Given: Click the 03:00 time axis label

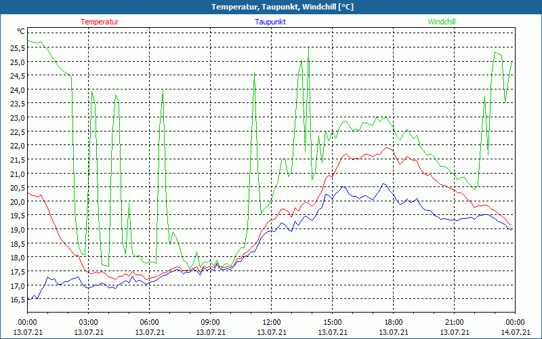Looking at the screenshot, I should coord(88,322).
